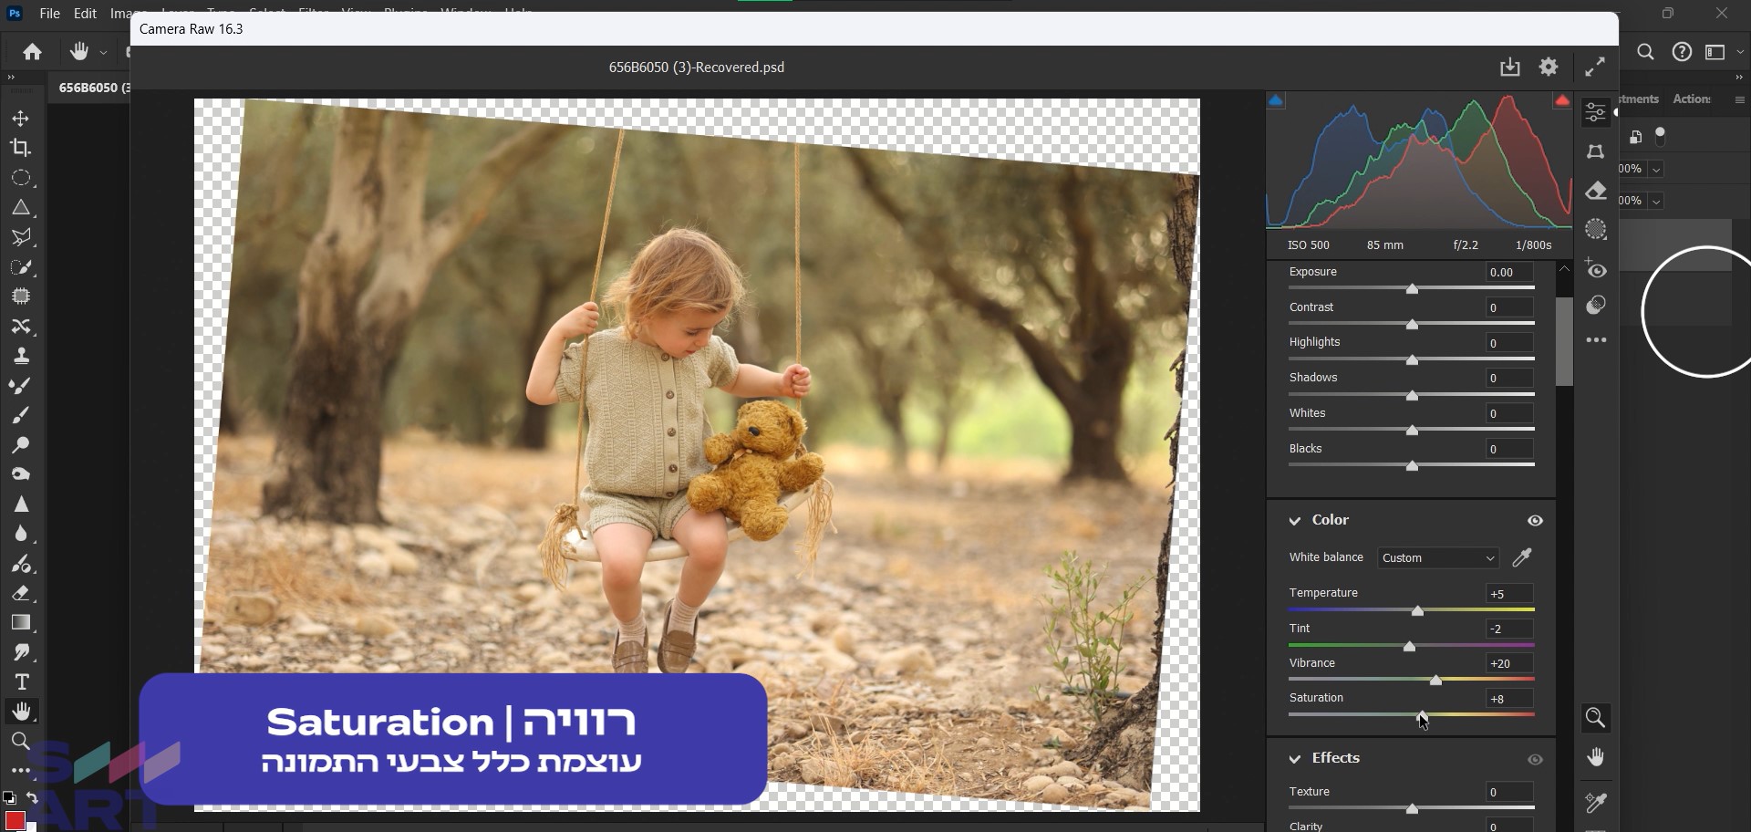The width and height of the screenshot is (1751, 832).
Task: Select the zoom tool in Camera Raw
Action: pos(1596,718)
